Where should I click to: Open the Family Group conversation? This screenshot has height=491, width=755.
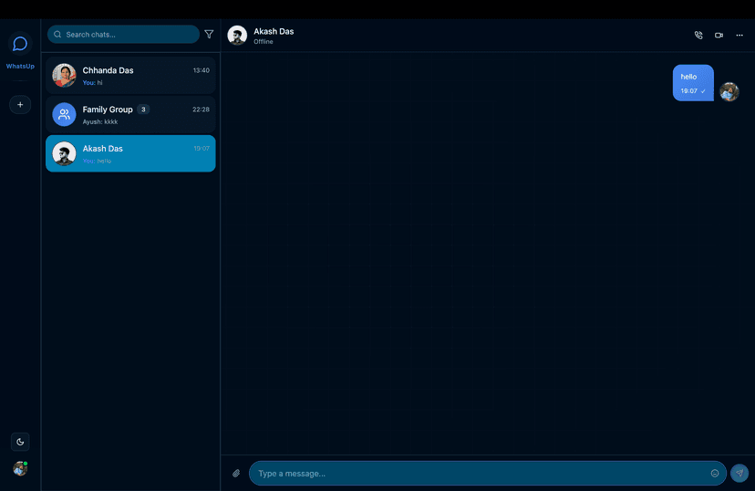pyautogui.click(x=130, y=114)
